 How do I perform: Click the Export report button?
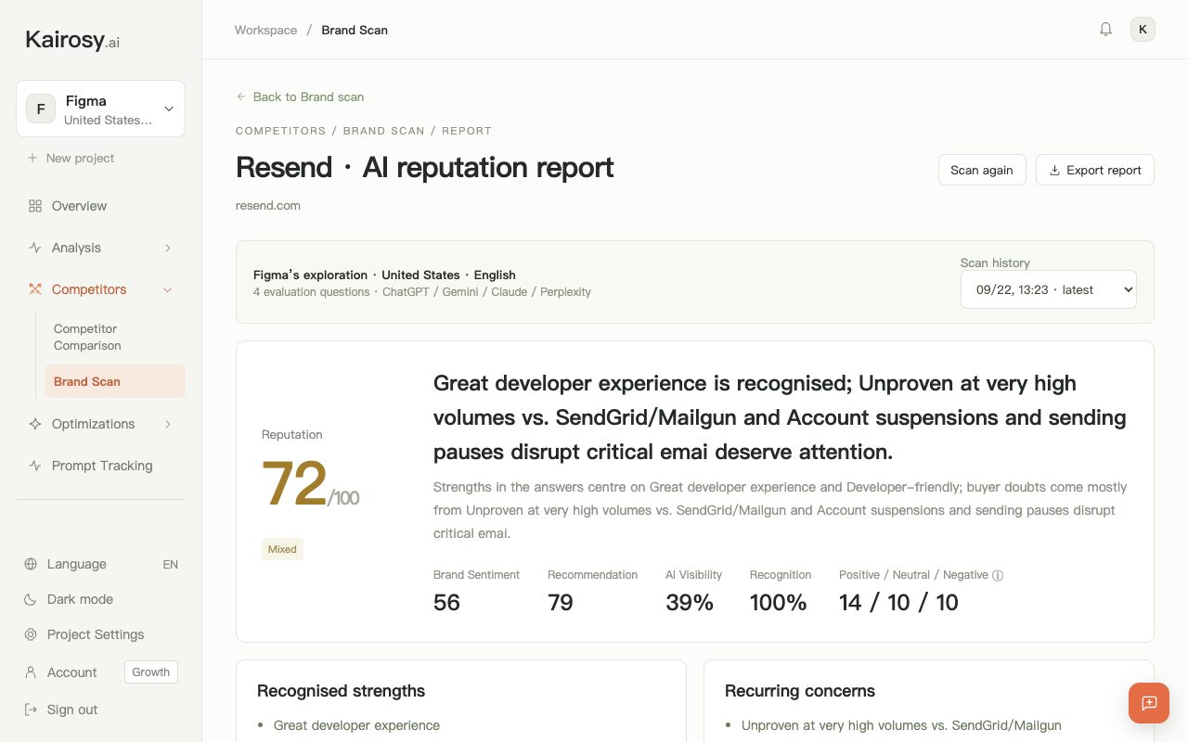(1095, 170)
